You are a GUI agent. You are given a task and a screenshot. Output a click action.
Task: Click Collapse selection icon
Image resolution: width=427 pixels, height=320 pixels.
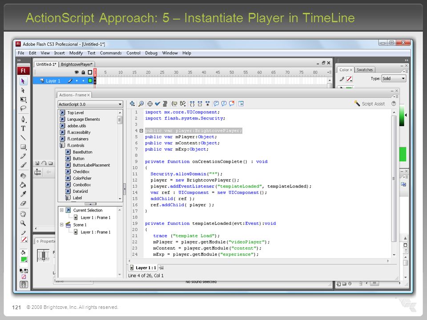(x=200, y=104)
